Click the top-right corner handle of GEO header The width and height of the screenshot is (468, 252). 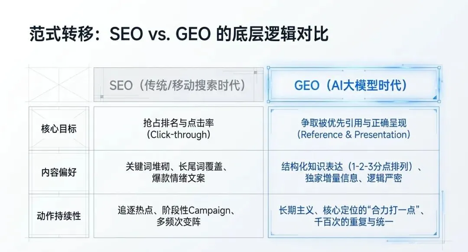click(x=439, y=68)
